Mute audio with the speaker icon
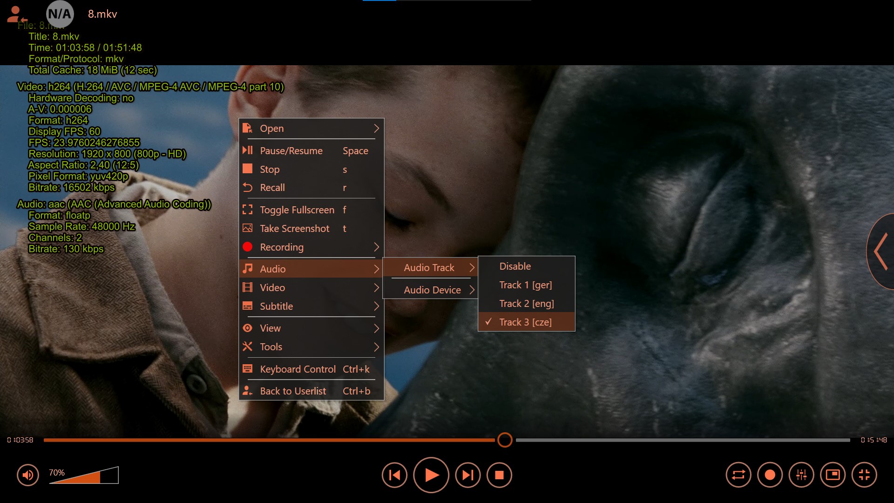 28,475
